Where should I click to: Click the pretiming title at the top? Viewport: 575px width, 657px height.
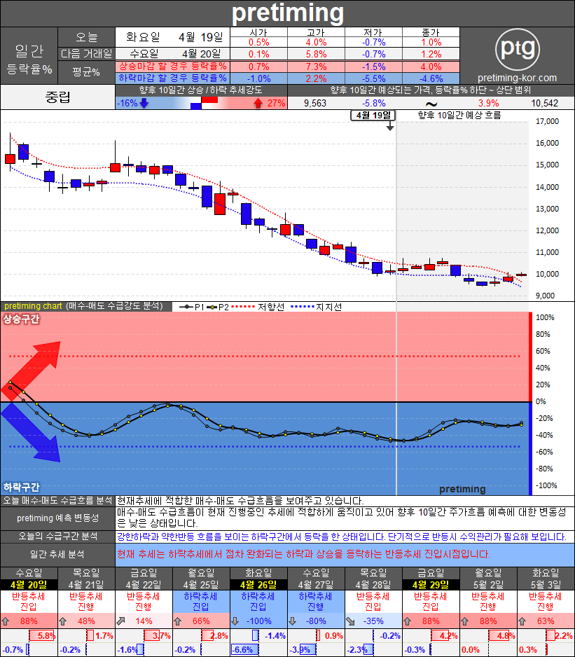(287, 13)
